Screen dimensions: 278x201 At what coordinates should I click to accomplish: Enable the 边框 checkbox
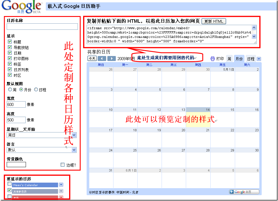(62, 165)
